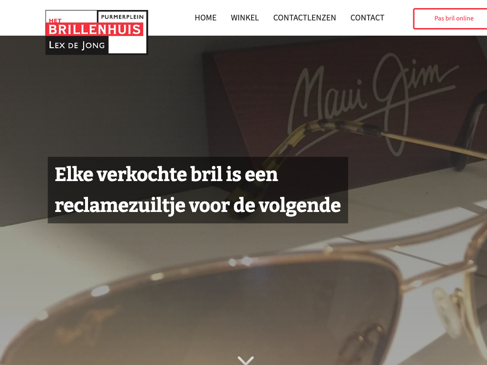Click the white down chevron arrow
The image size is (487, 365).
[246, 360]
